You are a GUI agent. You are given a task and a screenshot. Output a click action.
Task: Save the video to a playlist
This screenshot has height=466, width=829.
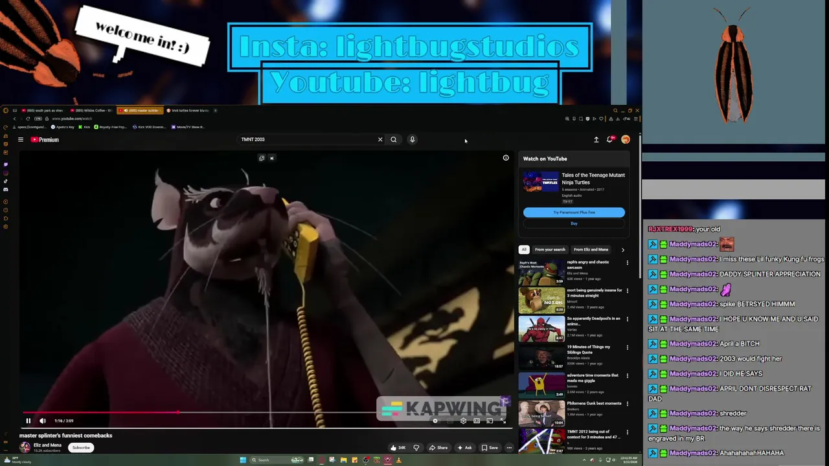click(x=490, y=447)
